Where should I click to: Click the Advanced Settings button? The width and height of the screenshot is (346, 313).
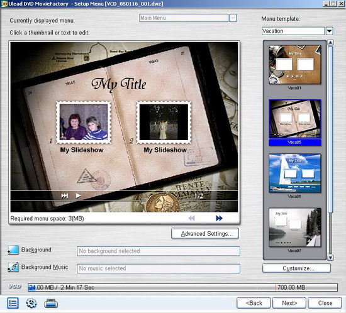point(205,234)
